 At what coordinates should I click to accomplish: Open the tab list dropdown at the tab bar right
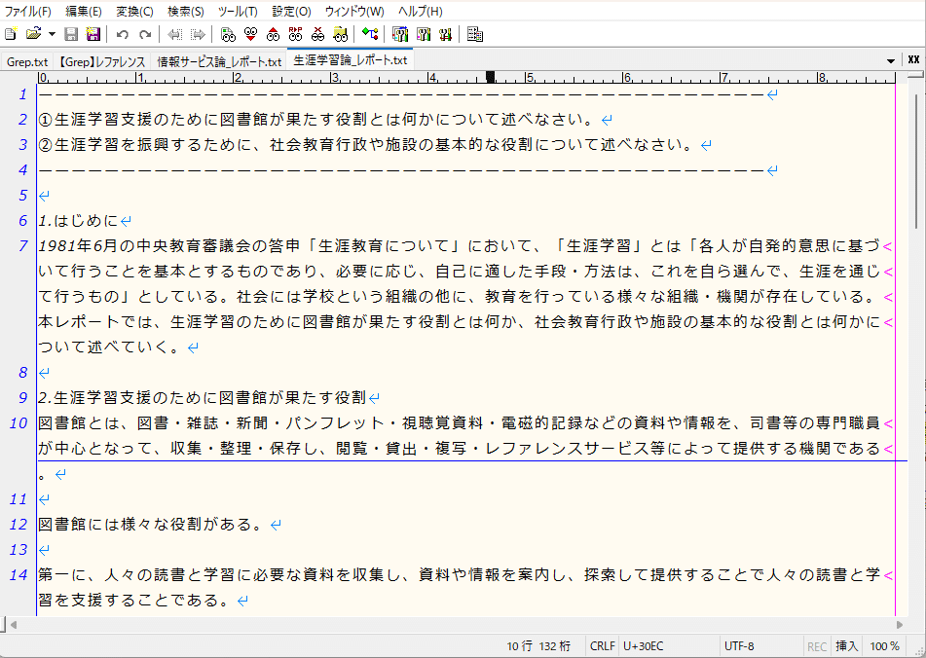(889, 59)
